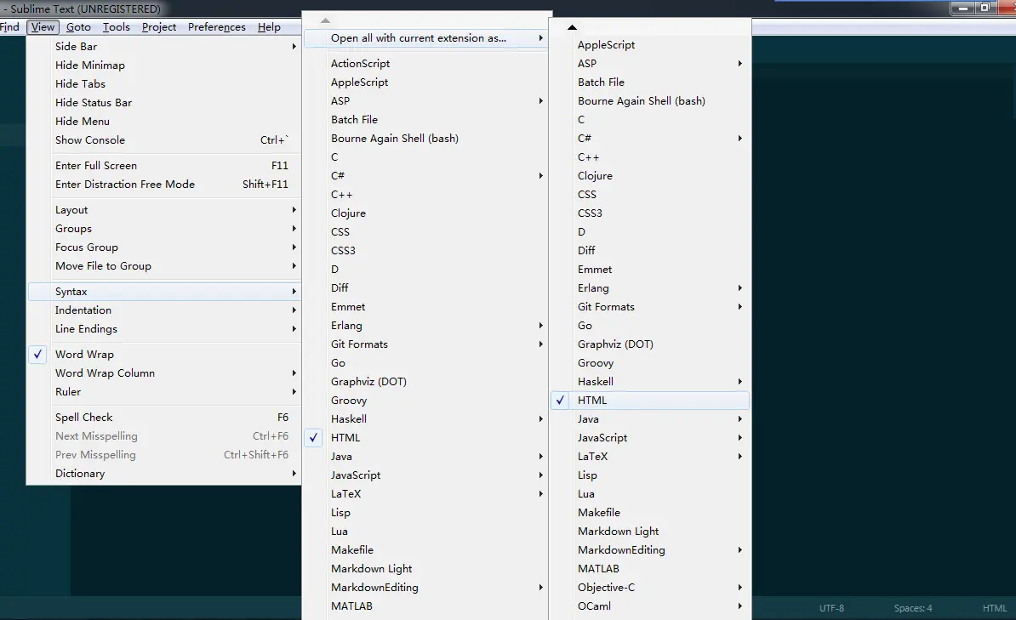Expand Objective-C in right submenu
The height and width of the screenshot is (620, 1016).
tap(650, 588)
